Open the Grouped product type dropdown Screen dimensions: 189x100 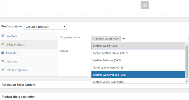click(45, 27)
